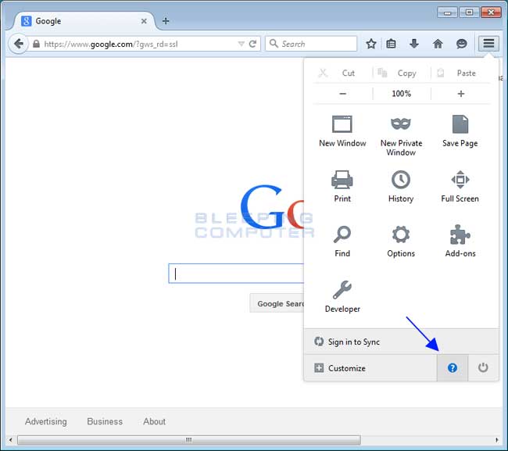Open Add-ons puzzle icon
Screen dimensions: 508x451
point(460,242)
